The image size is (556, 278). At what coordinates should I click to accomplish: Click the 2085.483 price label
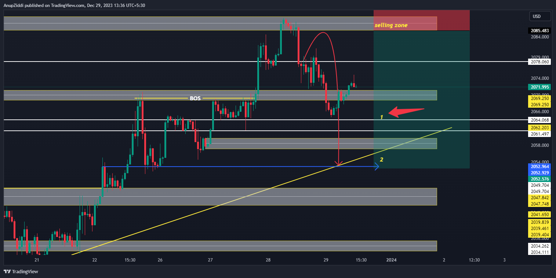pos(540,31)
